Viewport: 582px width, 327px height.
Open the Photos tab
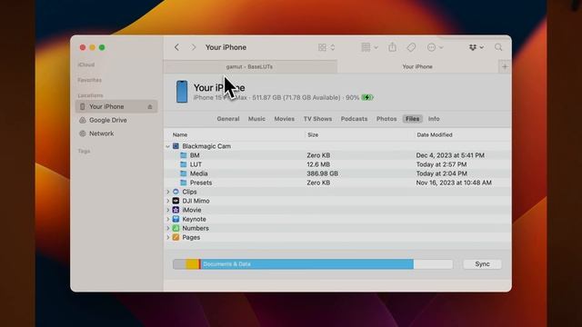coord(386,119)
